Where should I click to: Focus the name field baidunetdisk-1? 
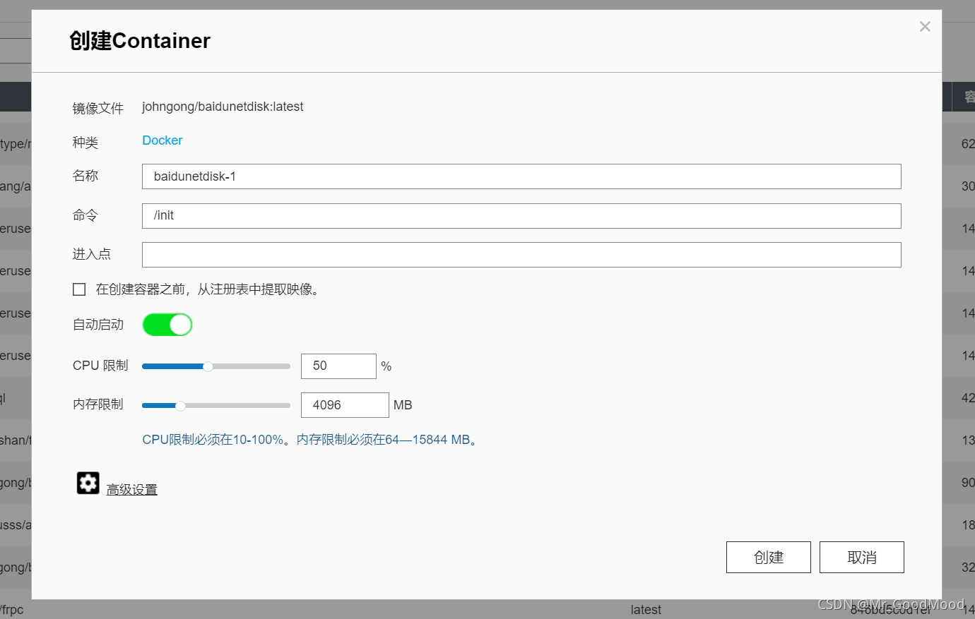tap(521, 176)
